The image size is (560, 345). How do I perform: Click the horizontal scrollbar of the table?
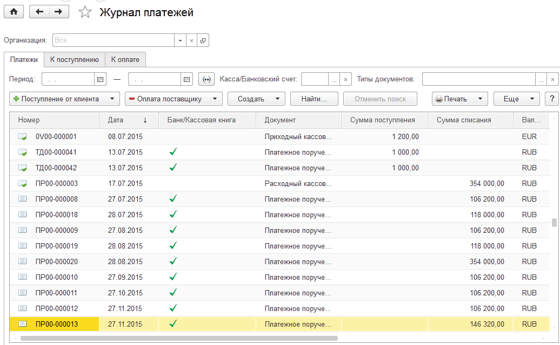pyautogui.click(x=178, y=339)
